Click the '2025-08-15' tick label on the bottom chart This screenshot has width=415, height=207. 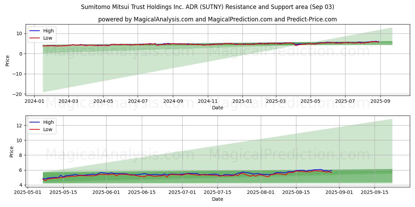(x=296, y=193)
